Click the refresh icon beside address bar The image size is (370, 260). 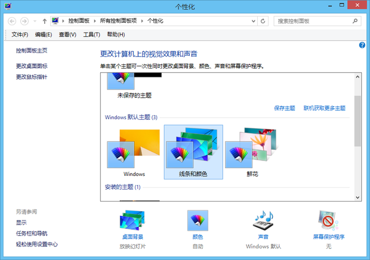point(263,21)
